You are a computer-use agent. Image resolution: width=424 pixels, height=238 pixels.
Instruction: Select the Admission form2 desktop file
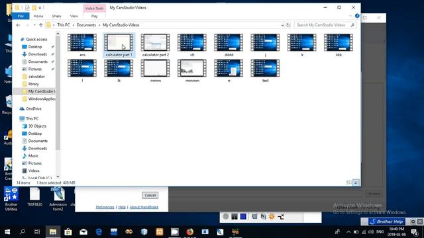point(58,199)
